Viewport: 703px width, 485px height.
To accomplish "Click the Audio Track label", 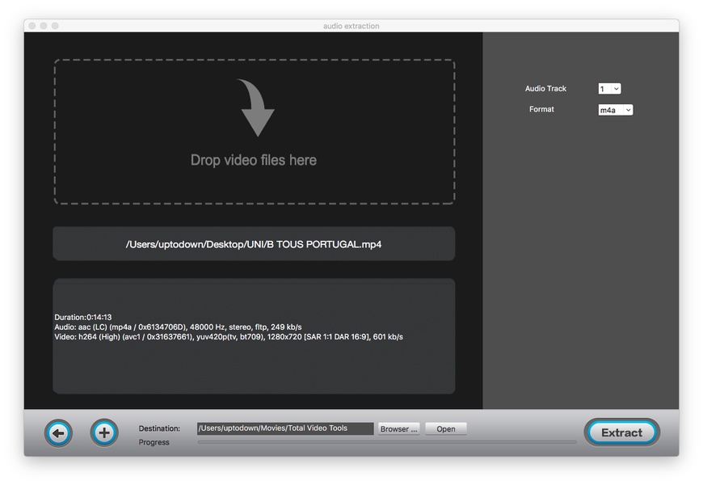I will [x=545, y=89].
